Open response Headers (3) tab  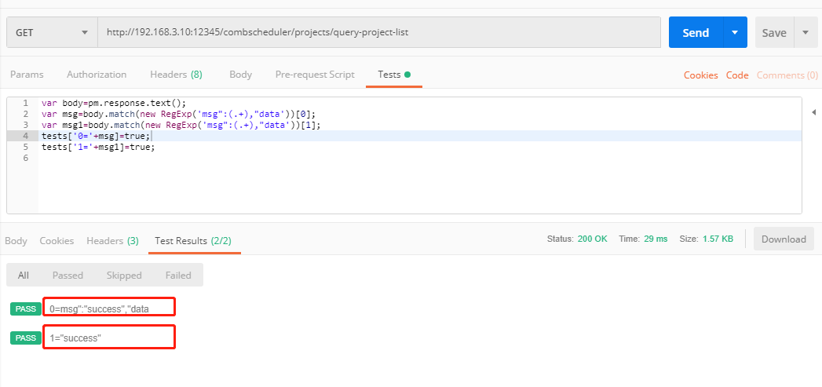[x=113, y=241]
